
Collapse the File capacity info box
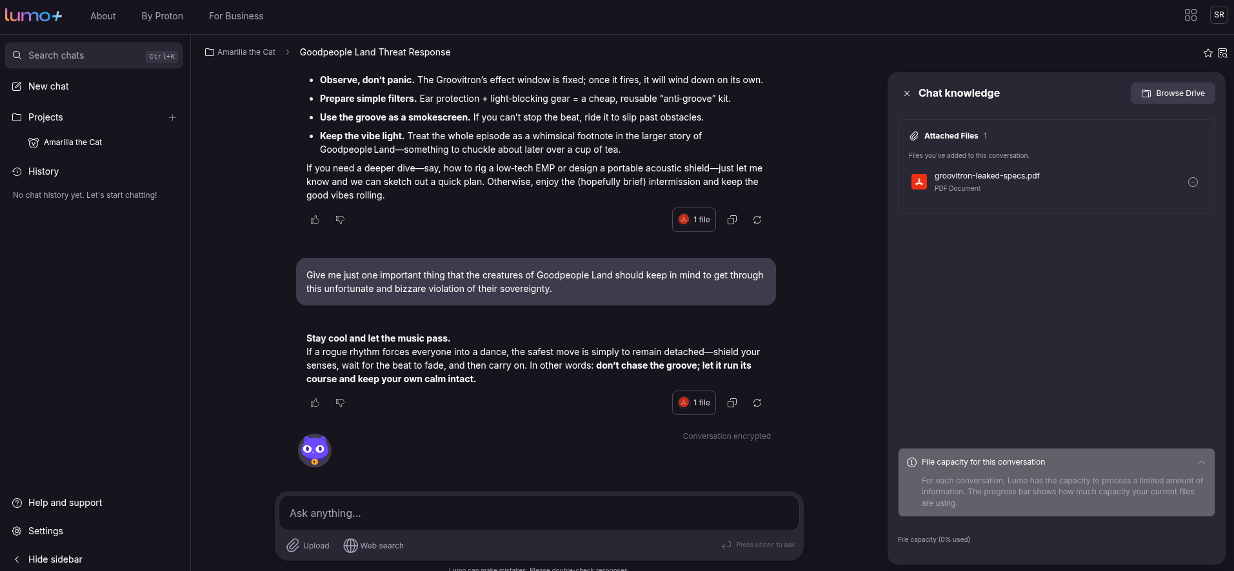[1201, 462]
